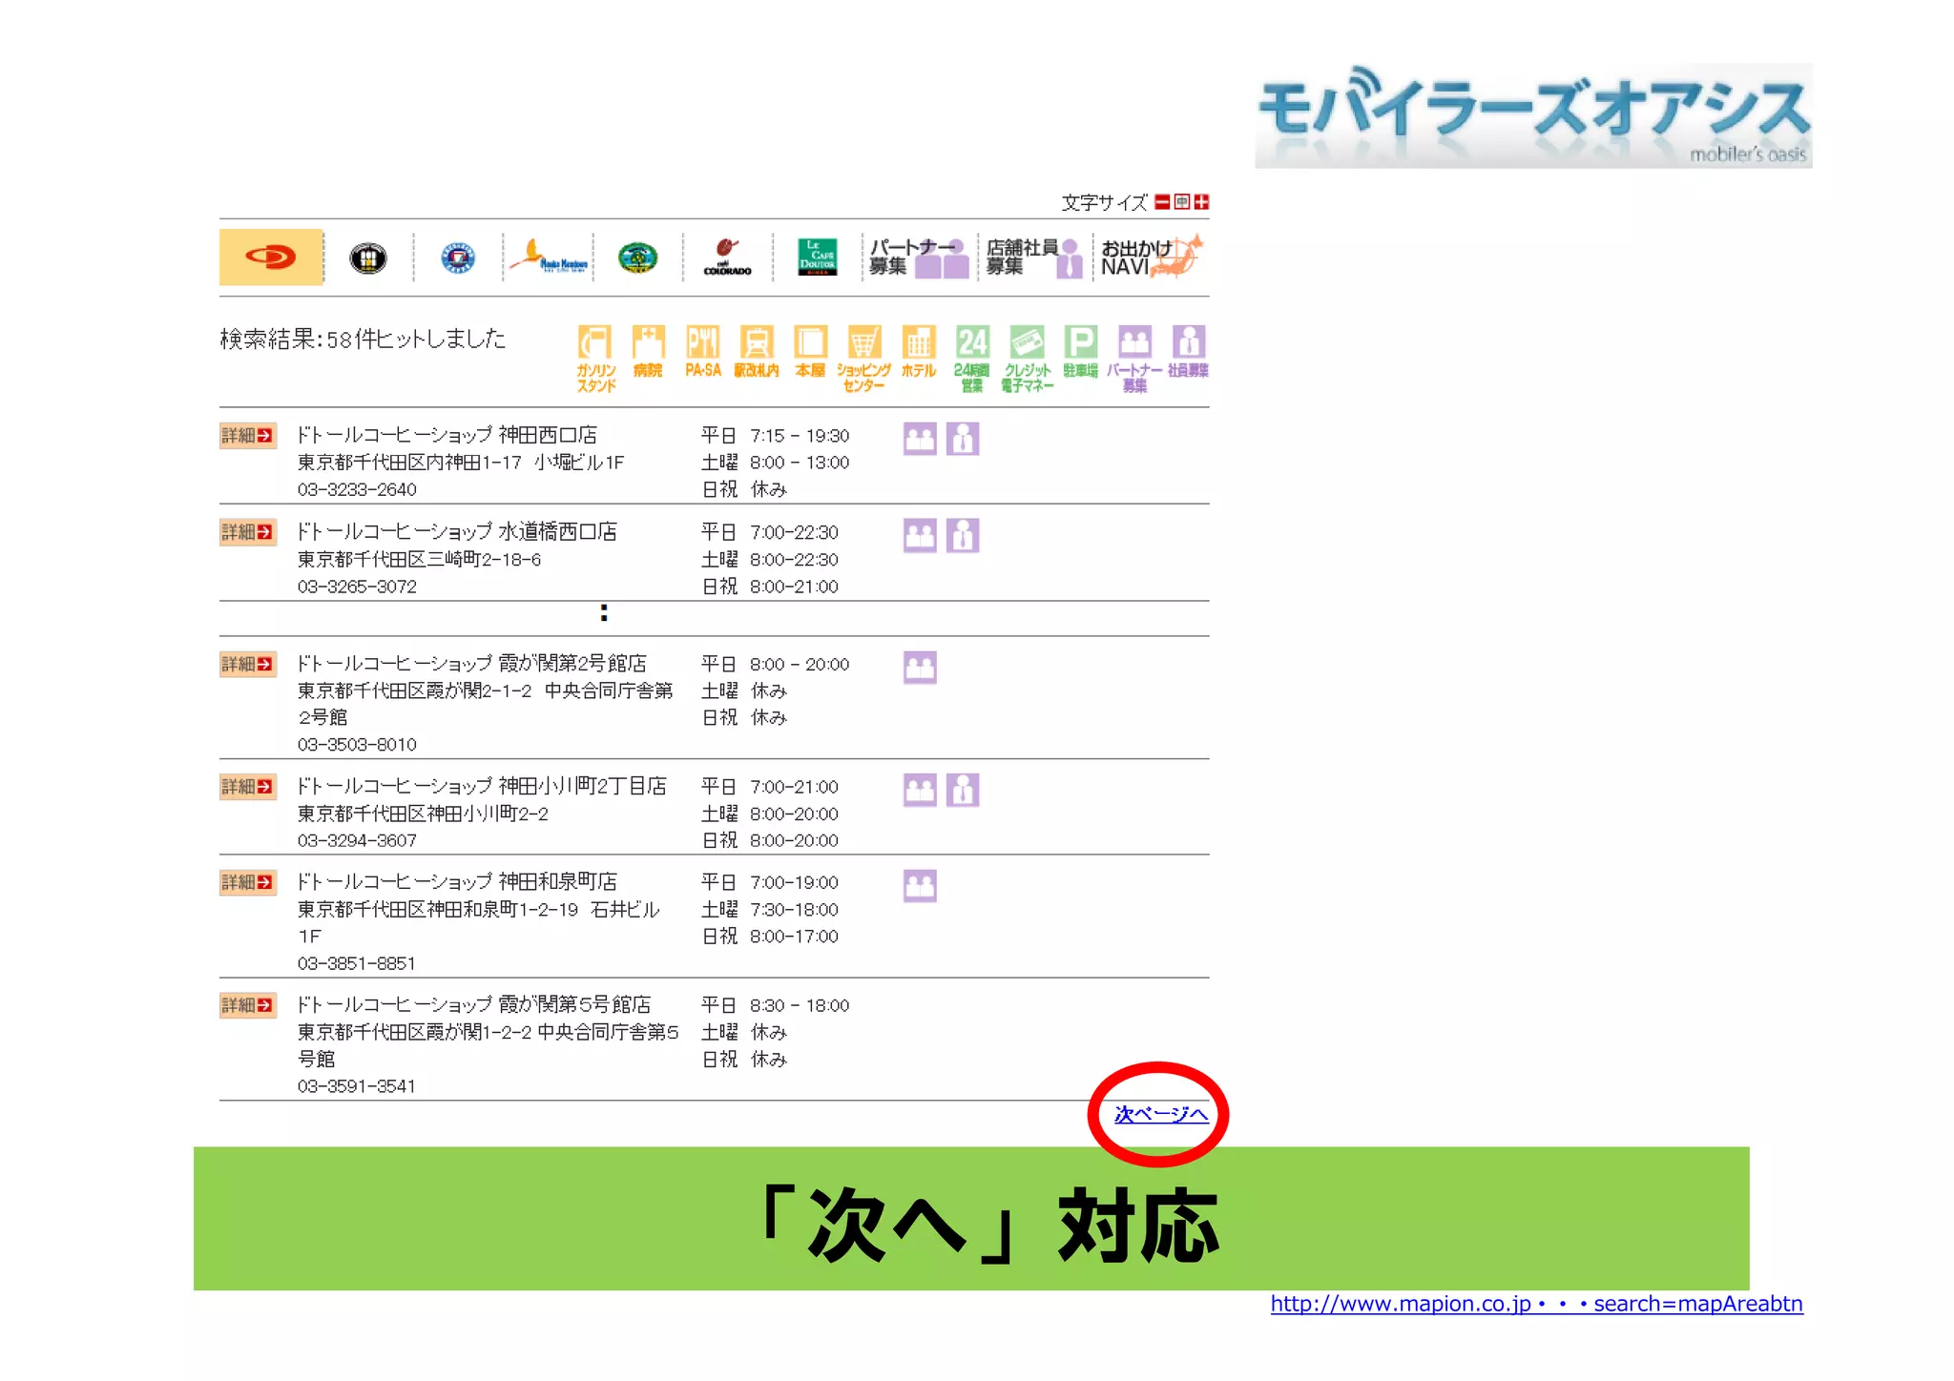The width and height of the screenshot is (1954, 1381).
Task: Select phone number 03-3851-8851
Action: pos(357,963)
